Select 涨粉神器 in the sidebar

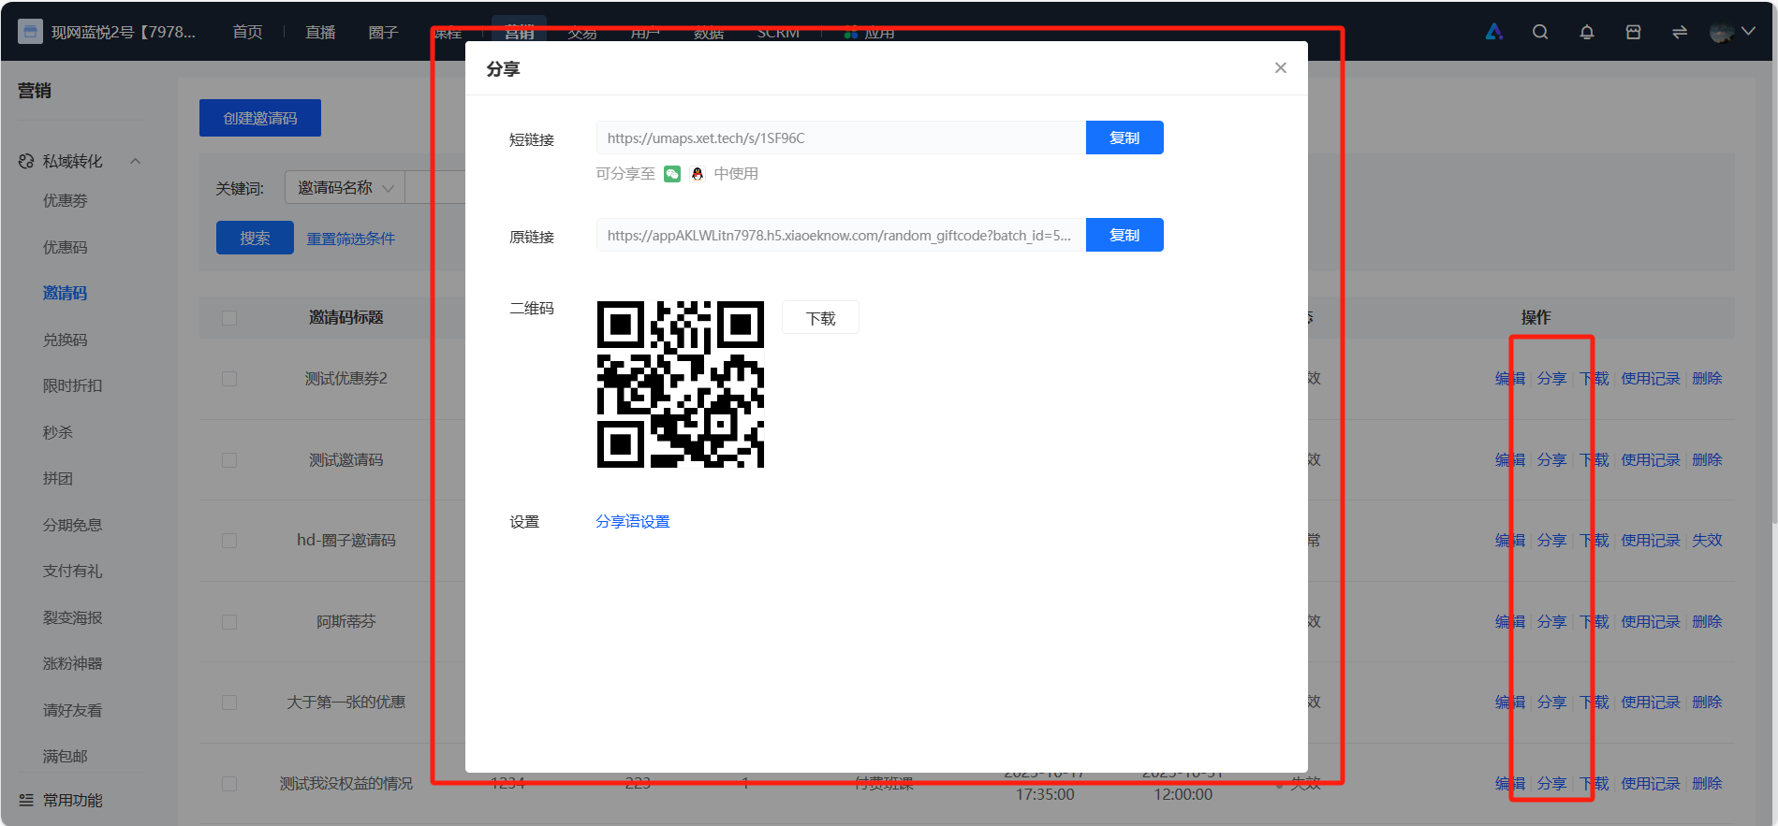[72, 663]
